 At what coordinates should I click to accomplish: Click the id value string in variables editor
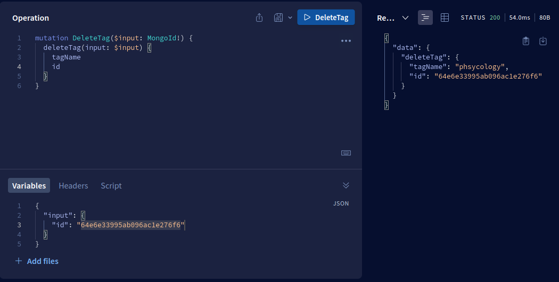131,225
